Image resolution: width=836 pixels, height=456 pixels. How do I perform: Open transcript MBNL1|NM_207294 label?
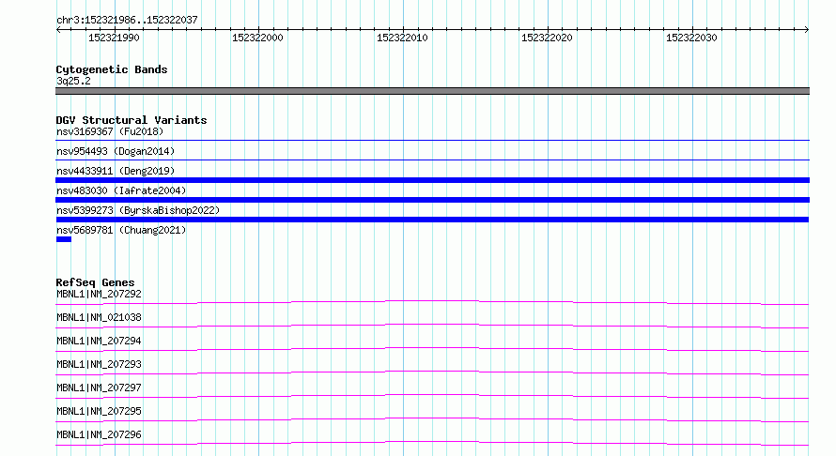click(99, 341)
